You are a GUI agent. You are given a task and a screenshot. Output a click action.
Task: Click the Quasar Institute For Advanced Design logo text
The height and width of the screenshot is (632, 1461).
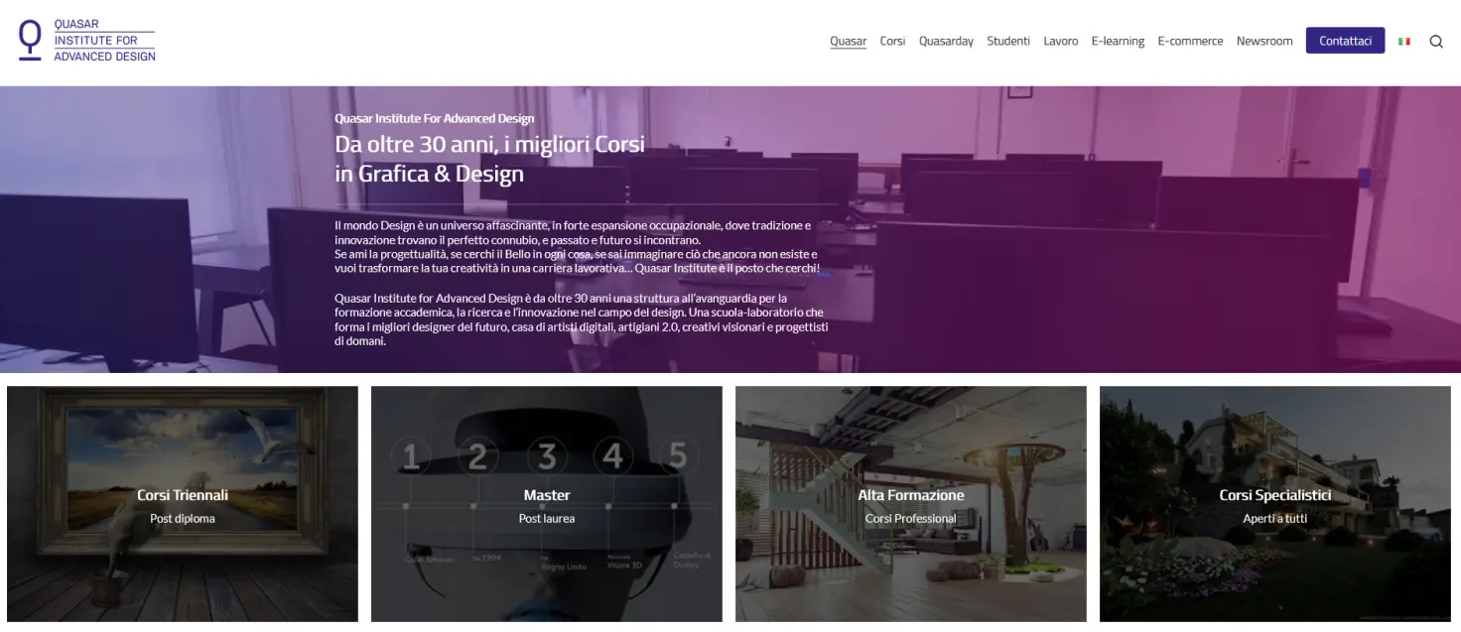(104, 41)
